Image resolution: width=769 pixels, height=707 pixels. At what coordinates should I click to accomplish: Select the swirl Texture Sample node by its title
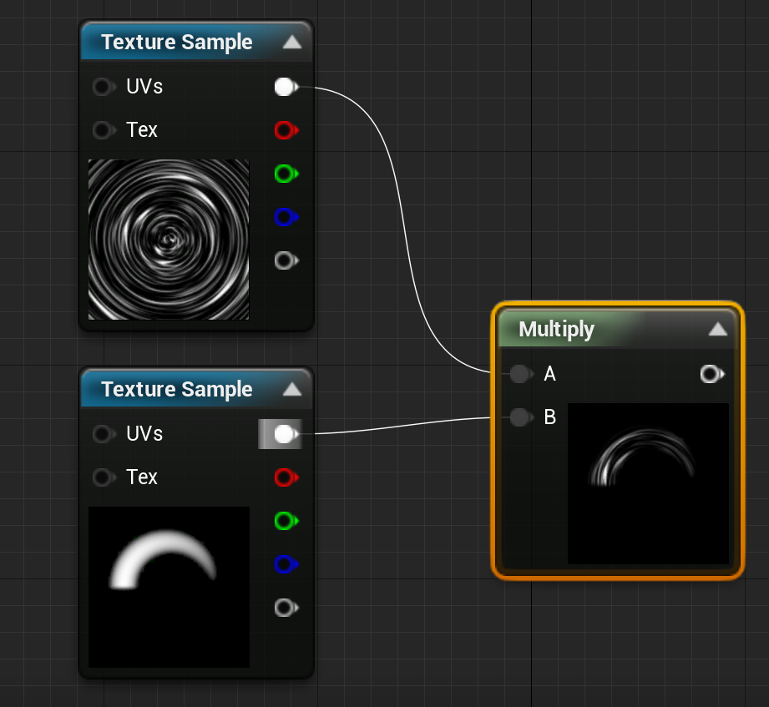point(176,43)
